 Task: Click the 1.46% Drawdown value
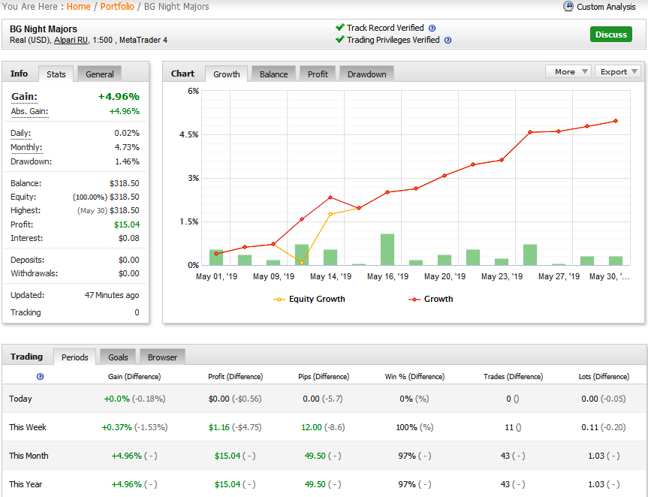127,161
